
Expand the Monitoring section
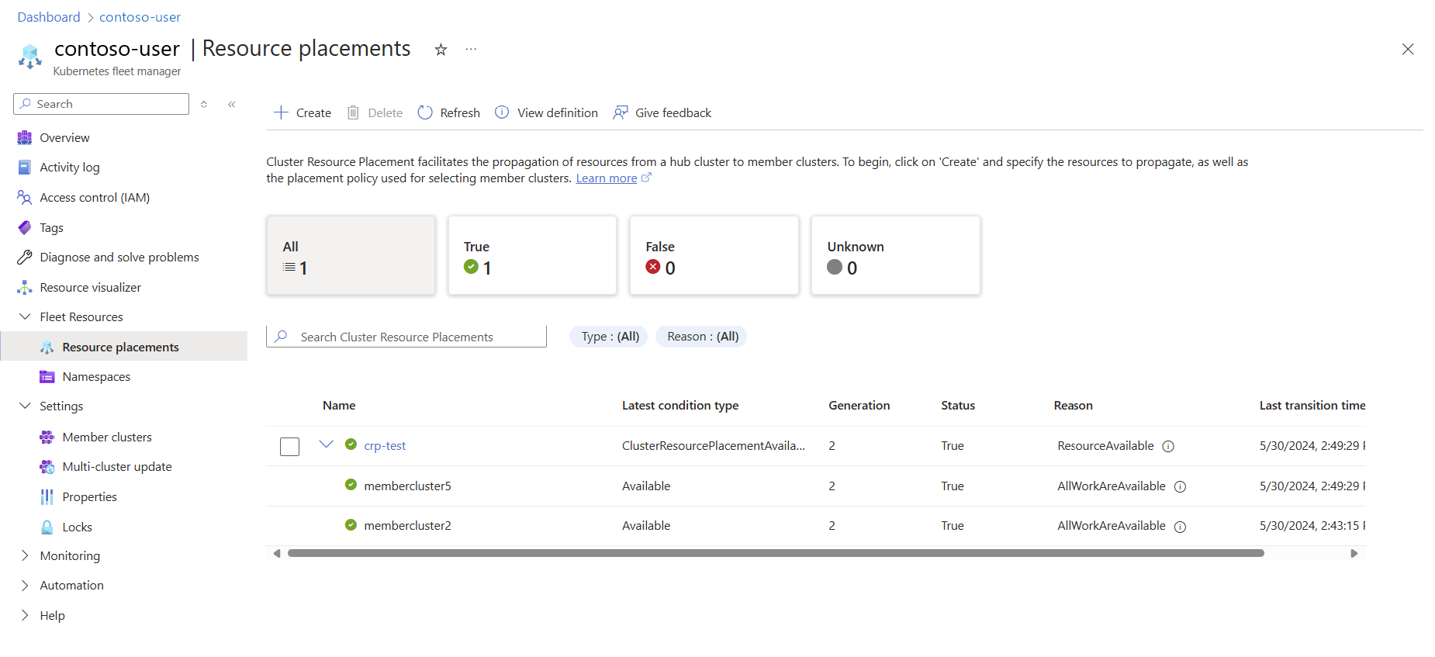click(x=25, y=555)
